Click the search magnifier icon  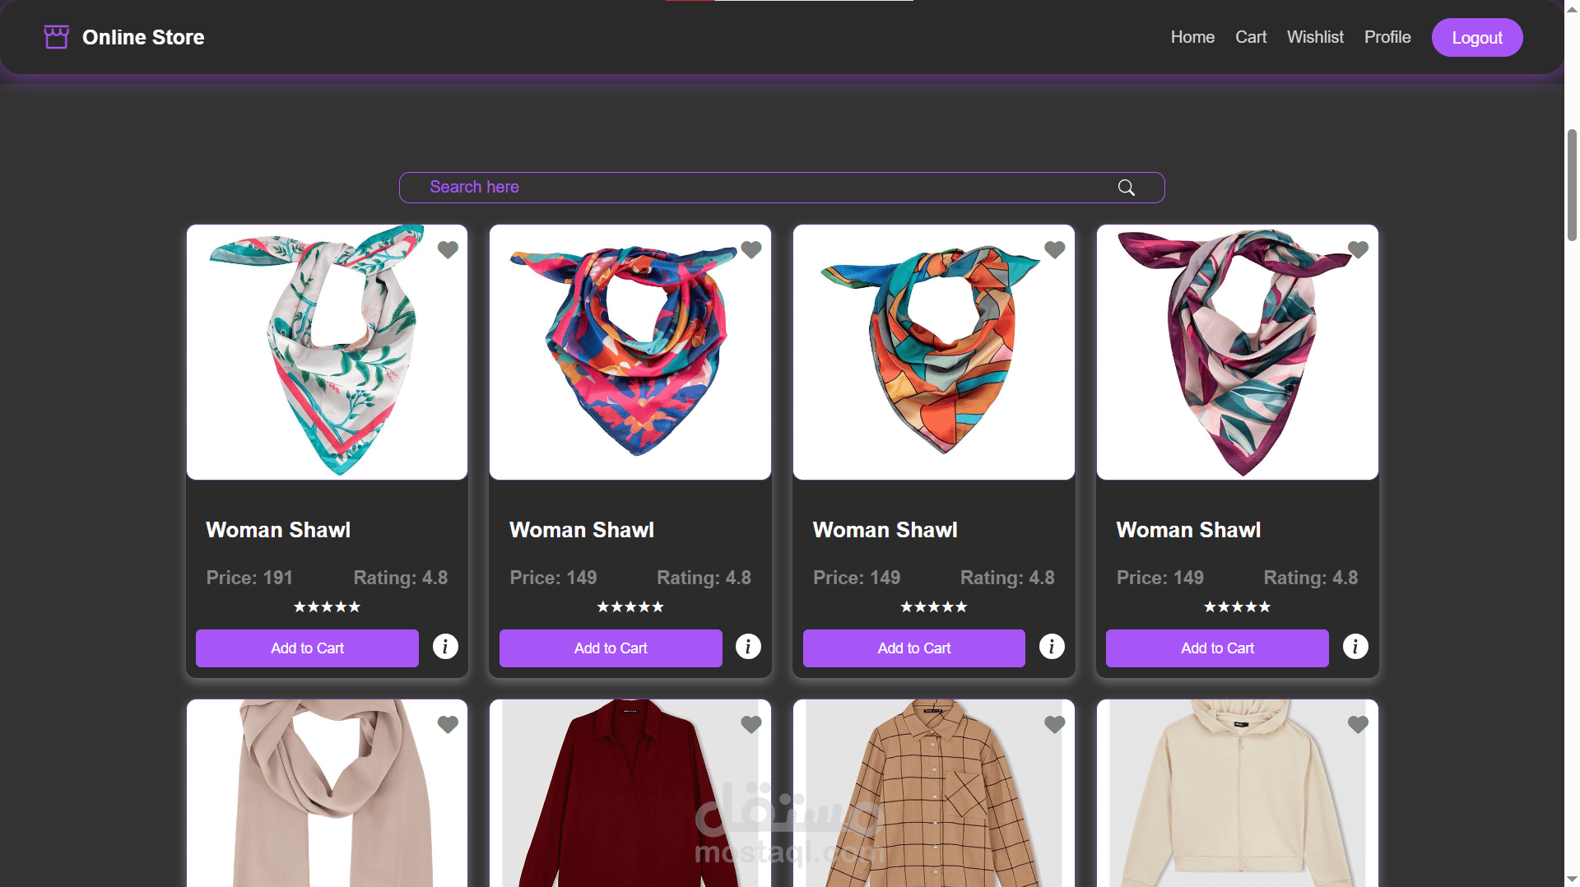tap(1127, 188)
